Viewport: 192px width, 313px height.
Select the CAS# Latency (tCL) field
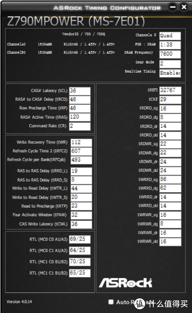80,91
